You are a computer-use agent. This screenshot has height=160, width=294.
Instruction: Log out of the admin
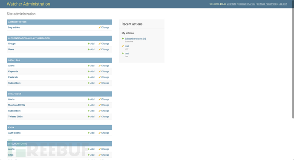[283, 4]
